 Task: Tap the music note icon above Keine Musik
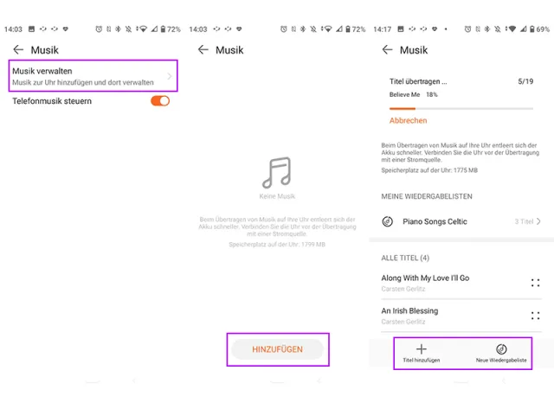coord(277,173)
